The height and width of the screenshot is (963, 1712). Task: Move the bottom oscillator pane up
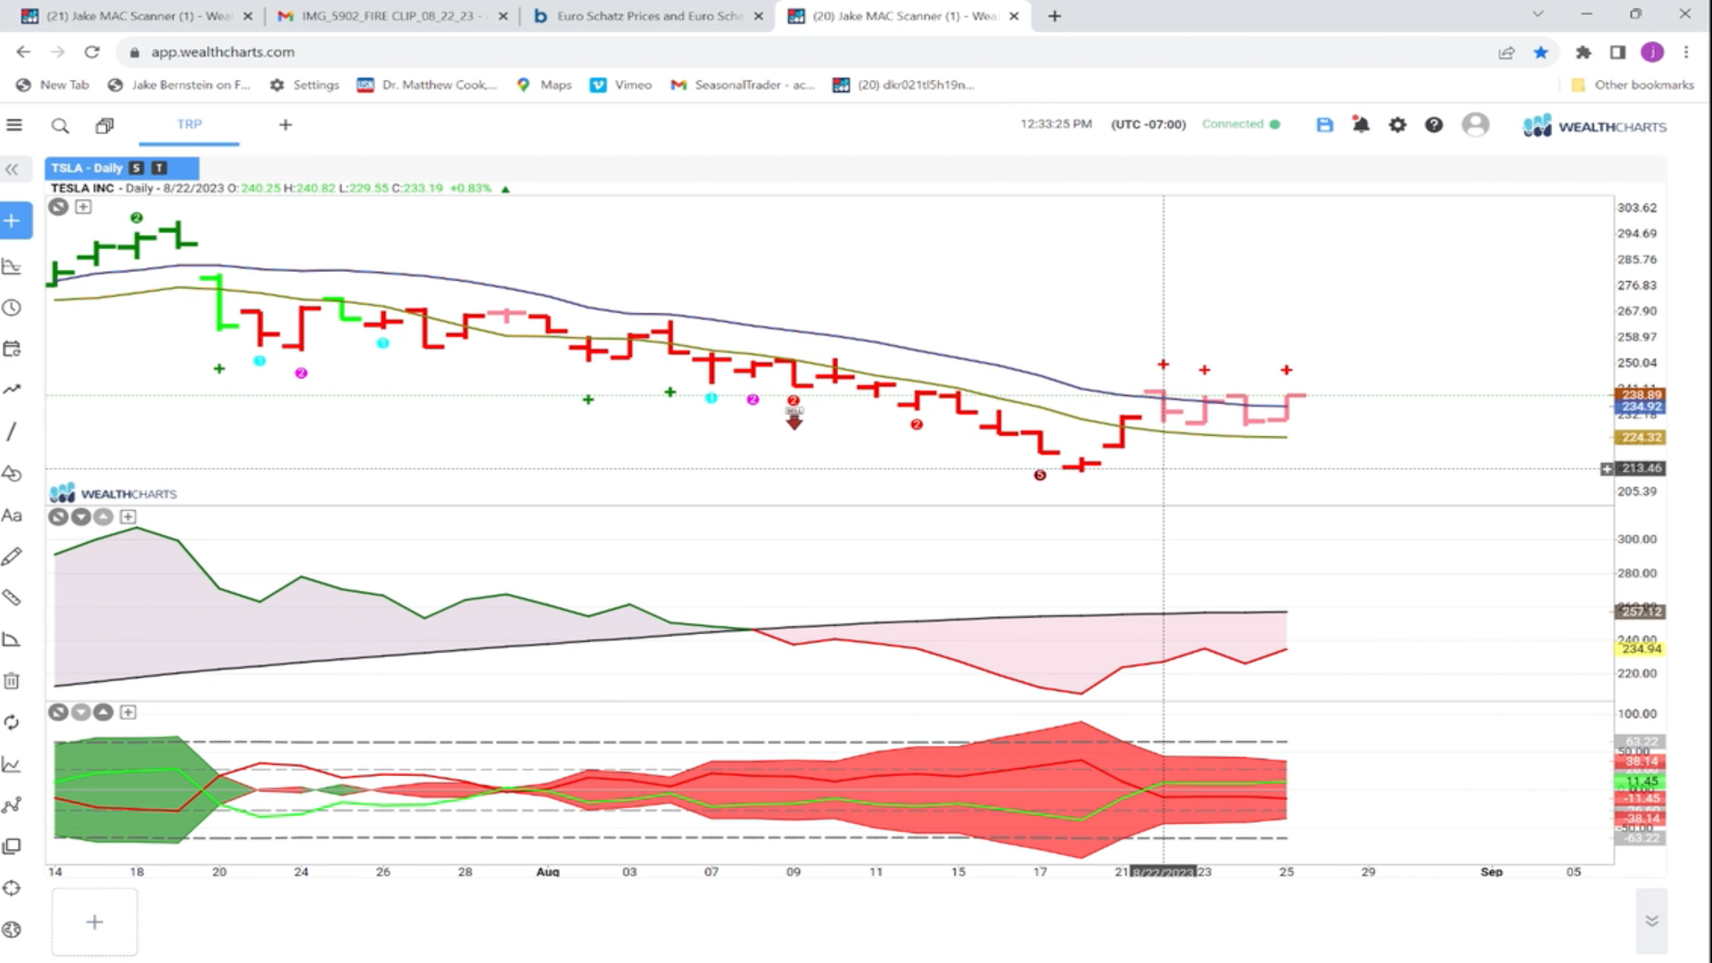tap(103, 712)
